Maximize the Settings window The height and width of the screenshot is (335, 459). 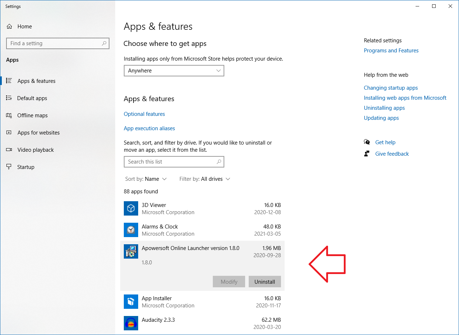click(x=434, y=6)
